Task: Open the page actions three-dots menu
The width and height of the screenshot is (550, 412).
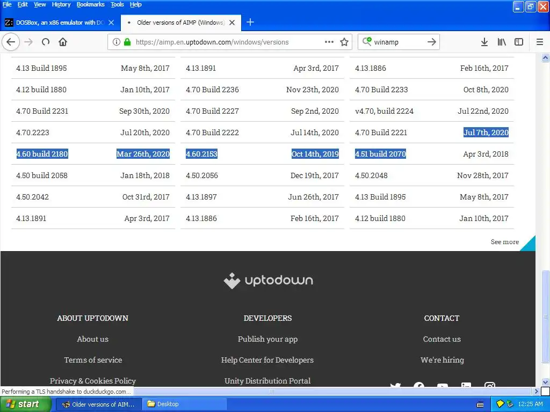Action: [x=329, y=42]
